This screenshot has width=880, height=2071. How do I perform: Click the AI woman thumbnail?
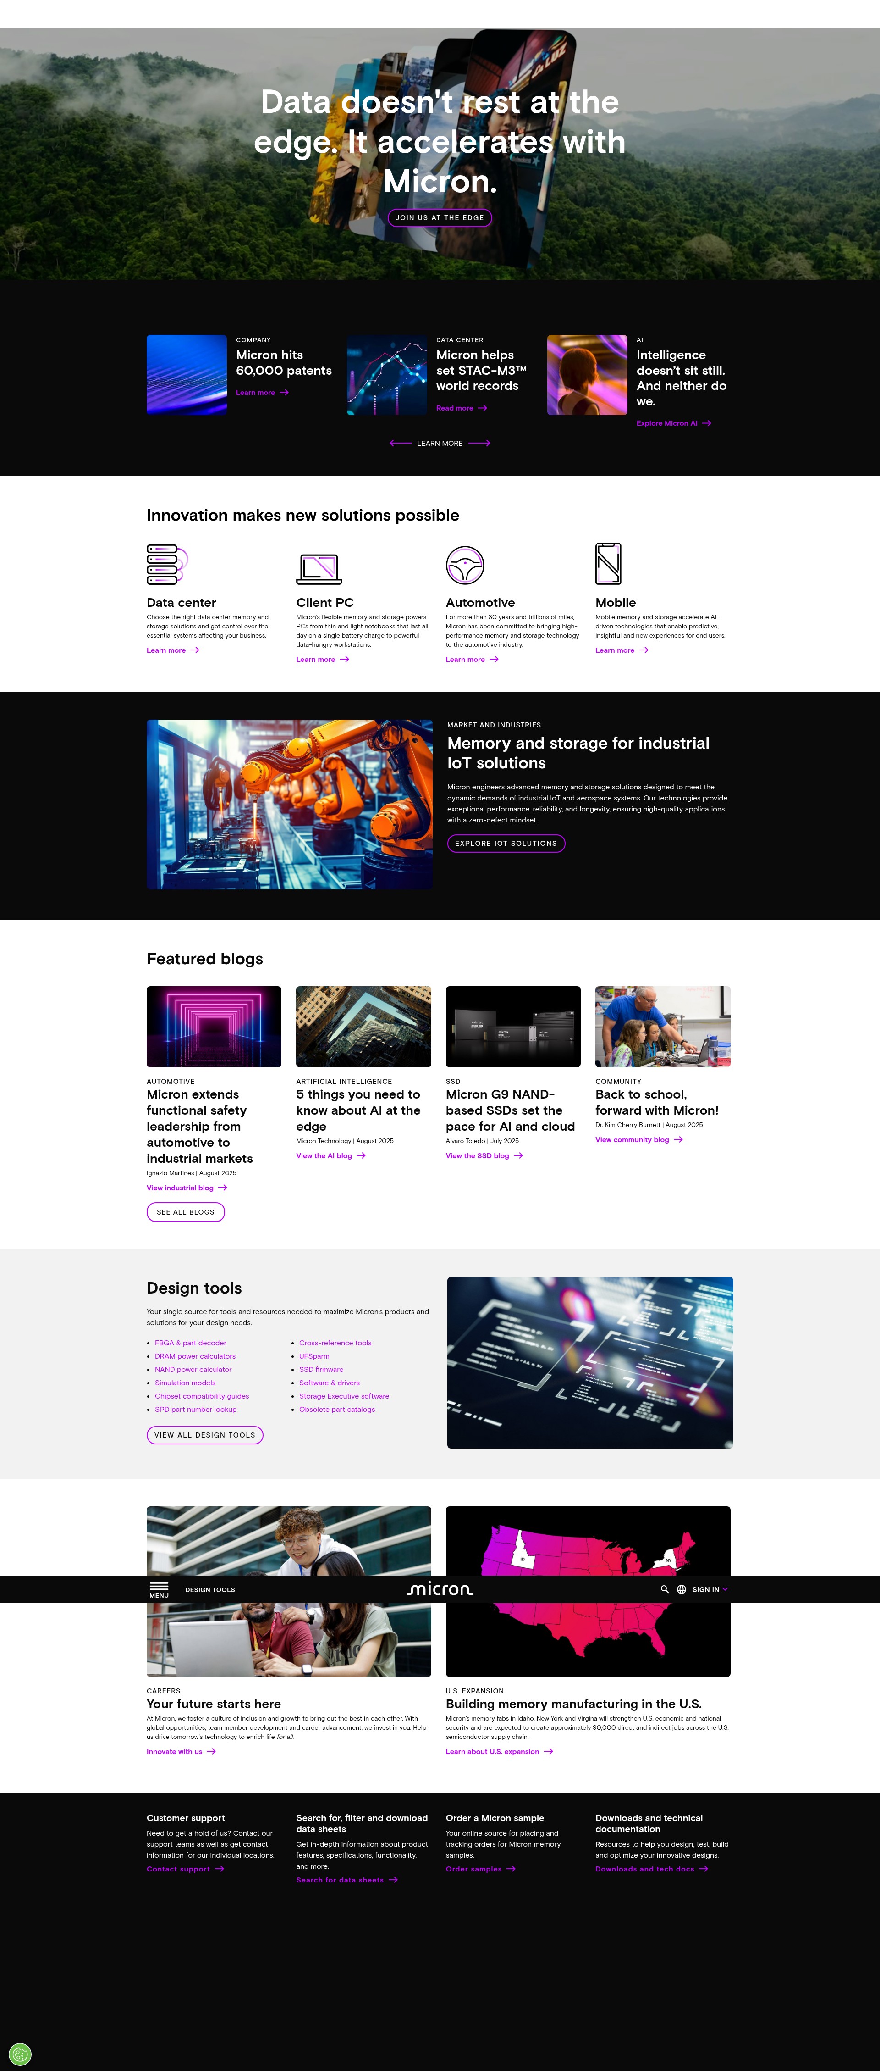tap(588, 375)
